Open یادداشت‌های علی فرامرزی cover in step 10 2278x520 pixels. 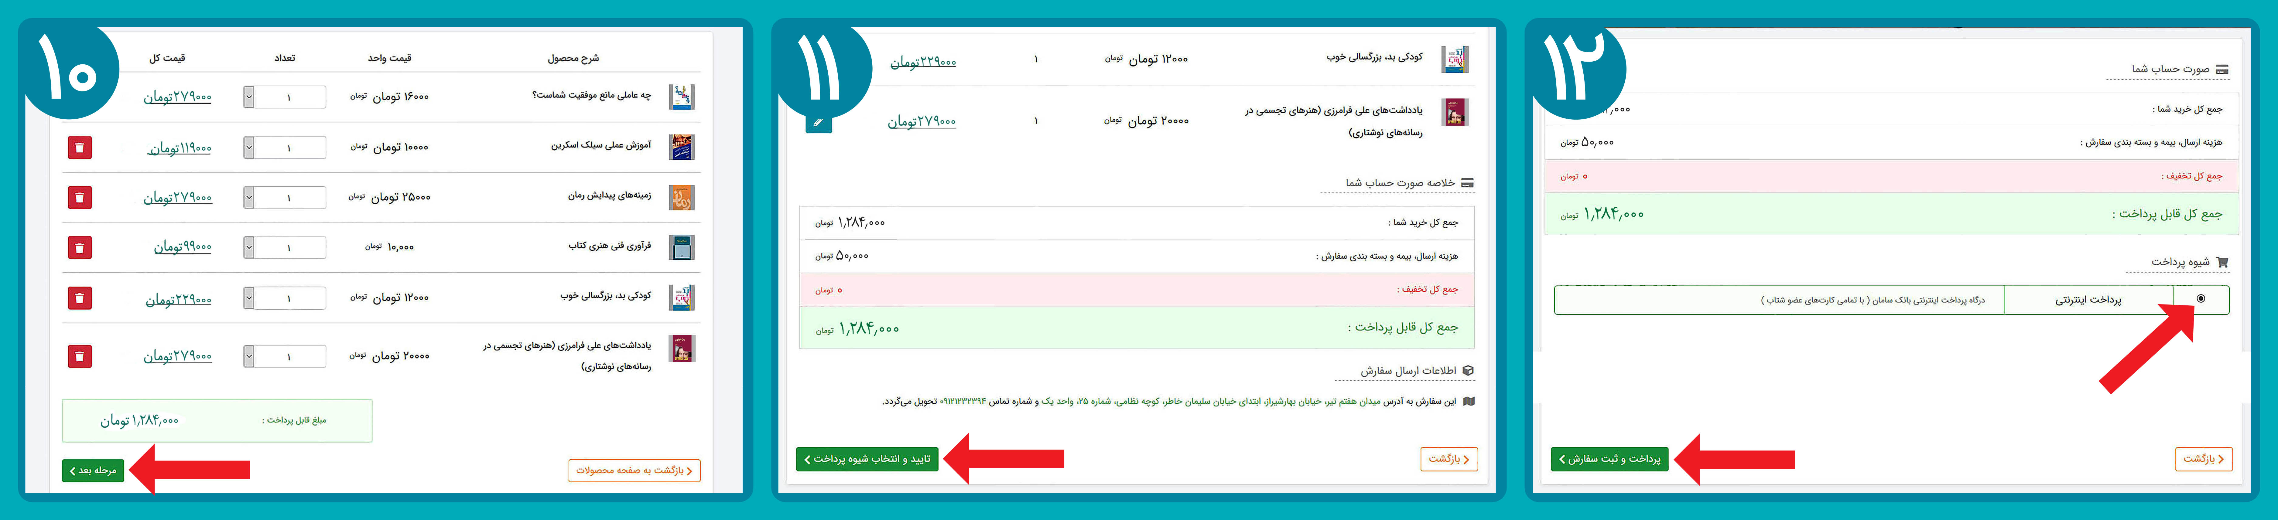tap(682, 348)
